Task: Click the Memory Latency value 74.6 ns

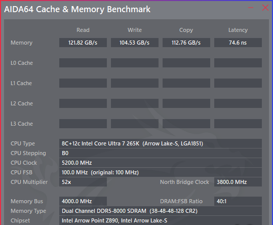Action: click(238, 43)
